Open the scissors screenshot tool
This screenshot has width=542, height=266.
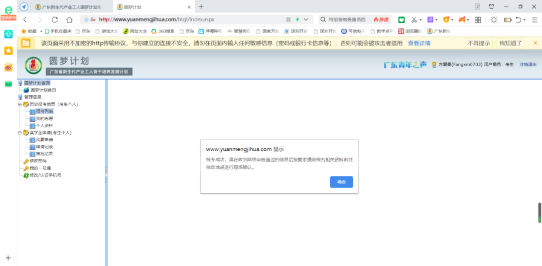coord(414,20)
